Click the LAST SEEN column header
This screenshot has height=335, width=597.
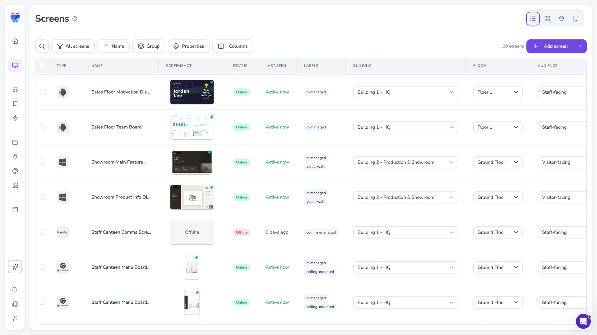276,66
